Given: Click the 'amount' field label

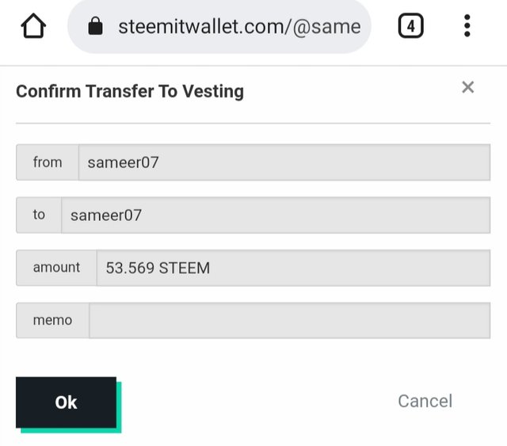Looking at the screenshot, I should click(56, 268).
